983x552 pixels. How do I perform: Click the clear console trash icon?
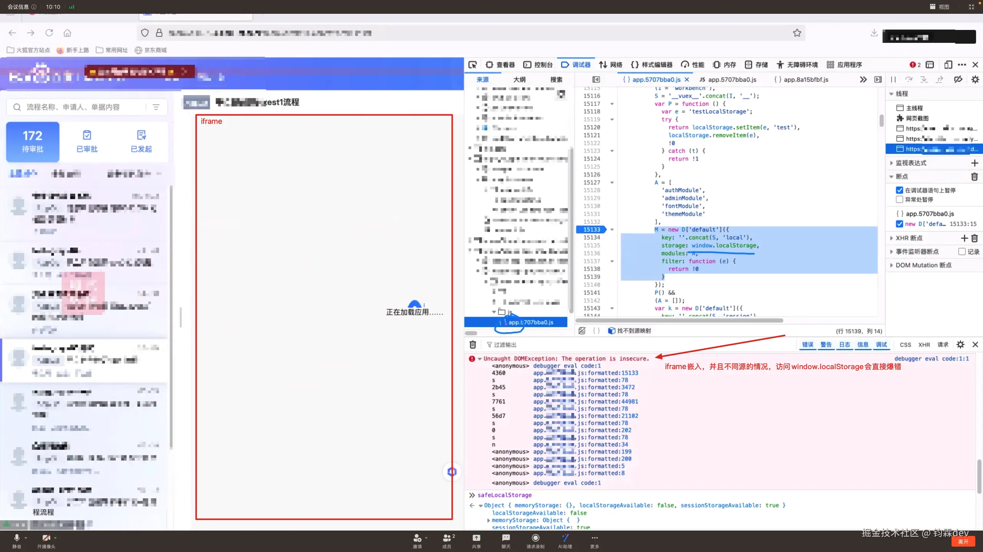coord(473,345)
